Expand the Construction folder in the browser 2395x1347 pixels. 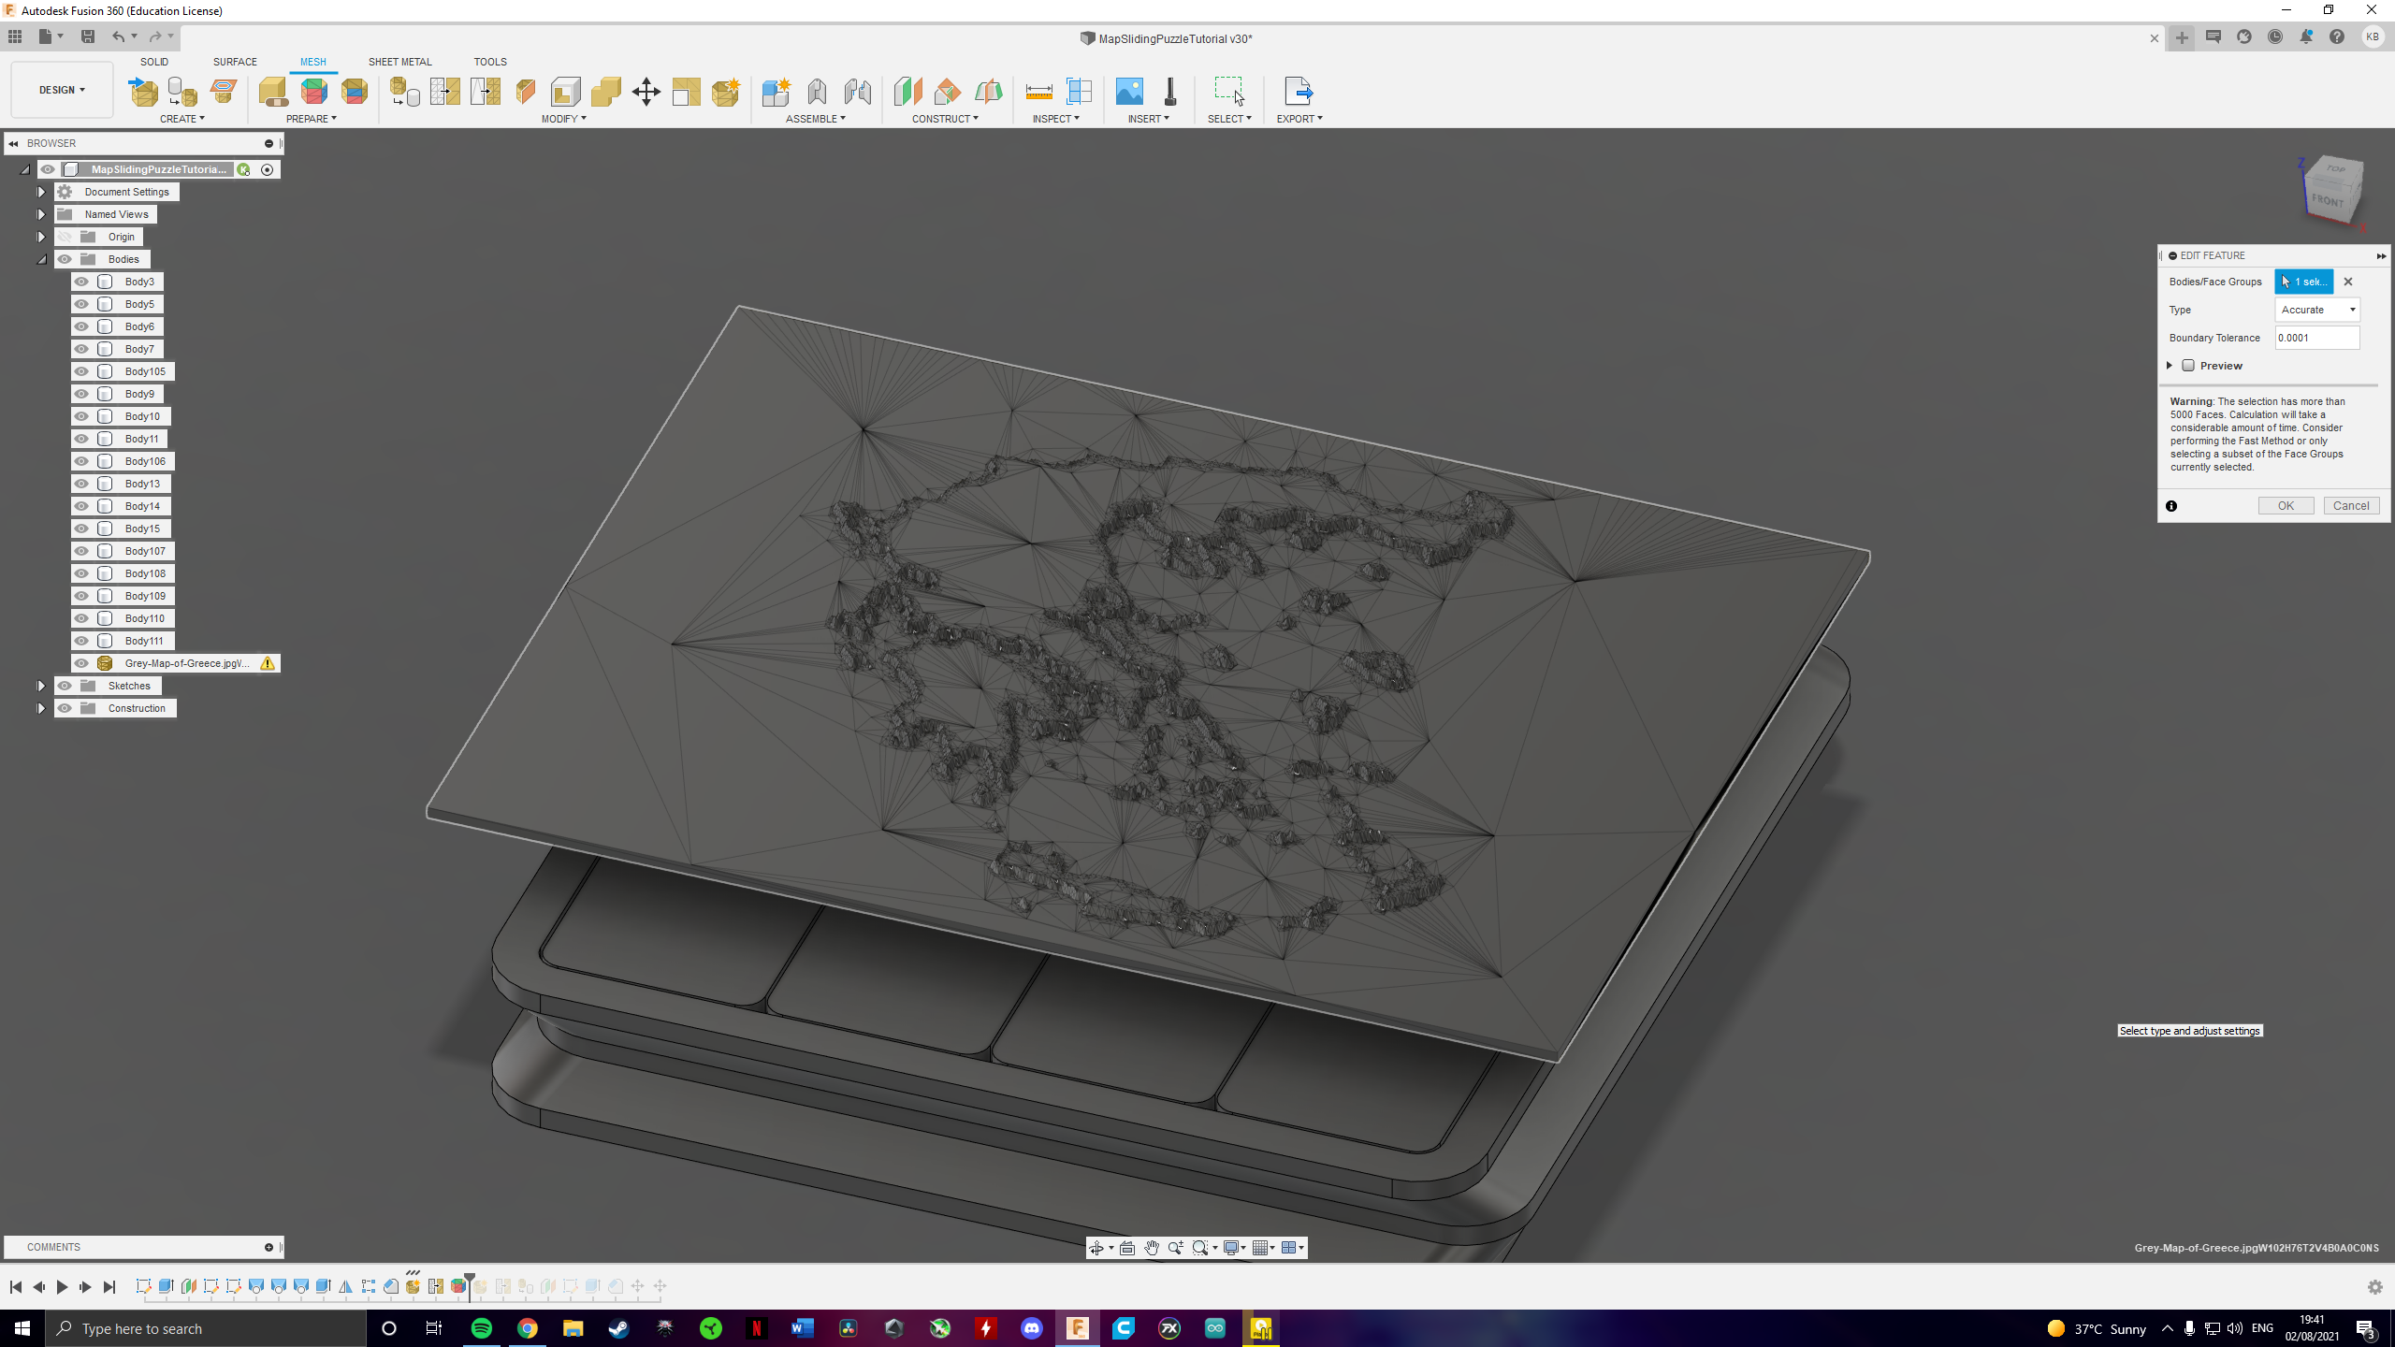41,708
